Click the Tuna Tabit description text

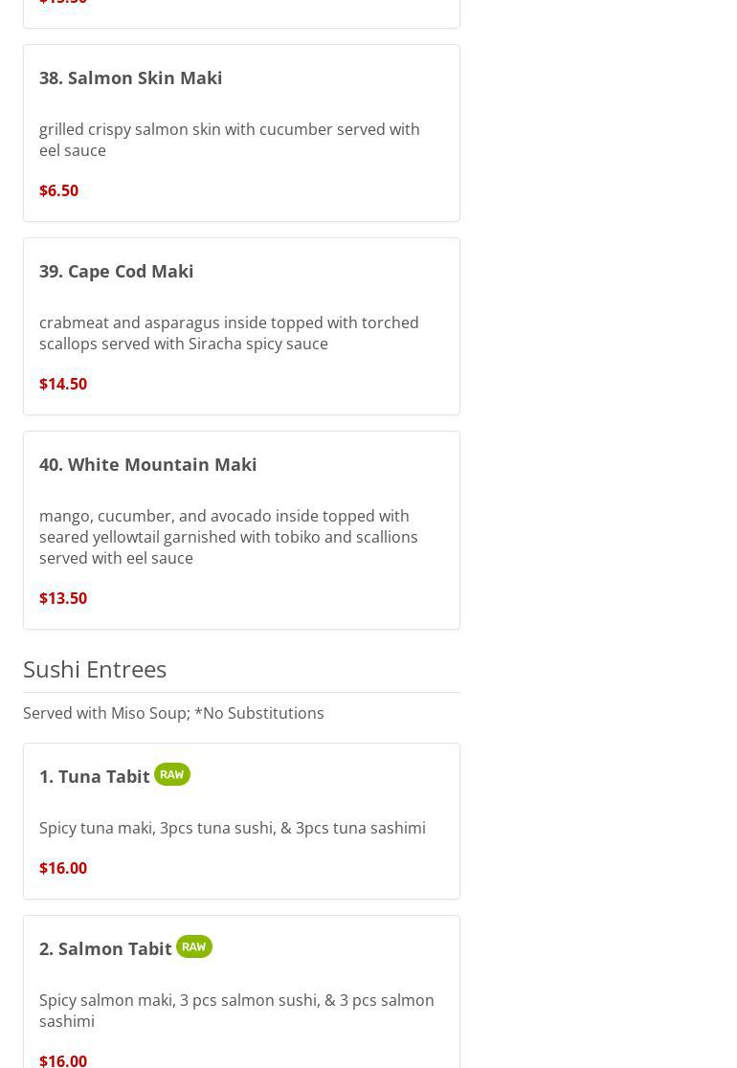tap(233, 828)
